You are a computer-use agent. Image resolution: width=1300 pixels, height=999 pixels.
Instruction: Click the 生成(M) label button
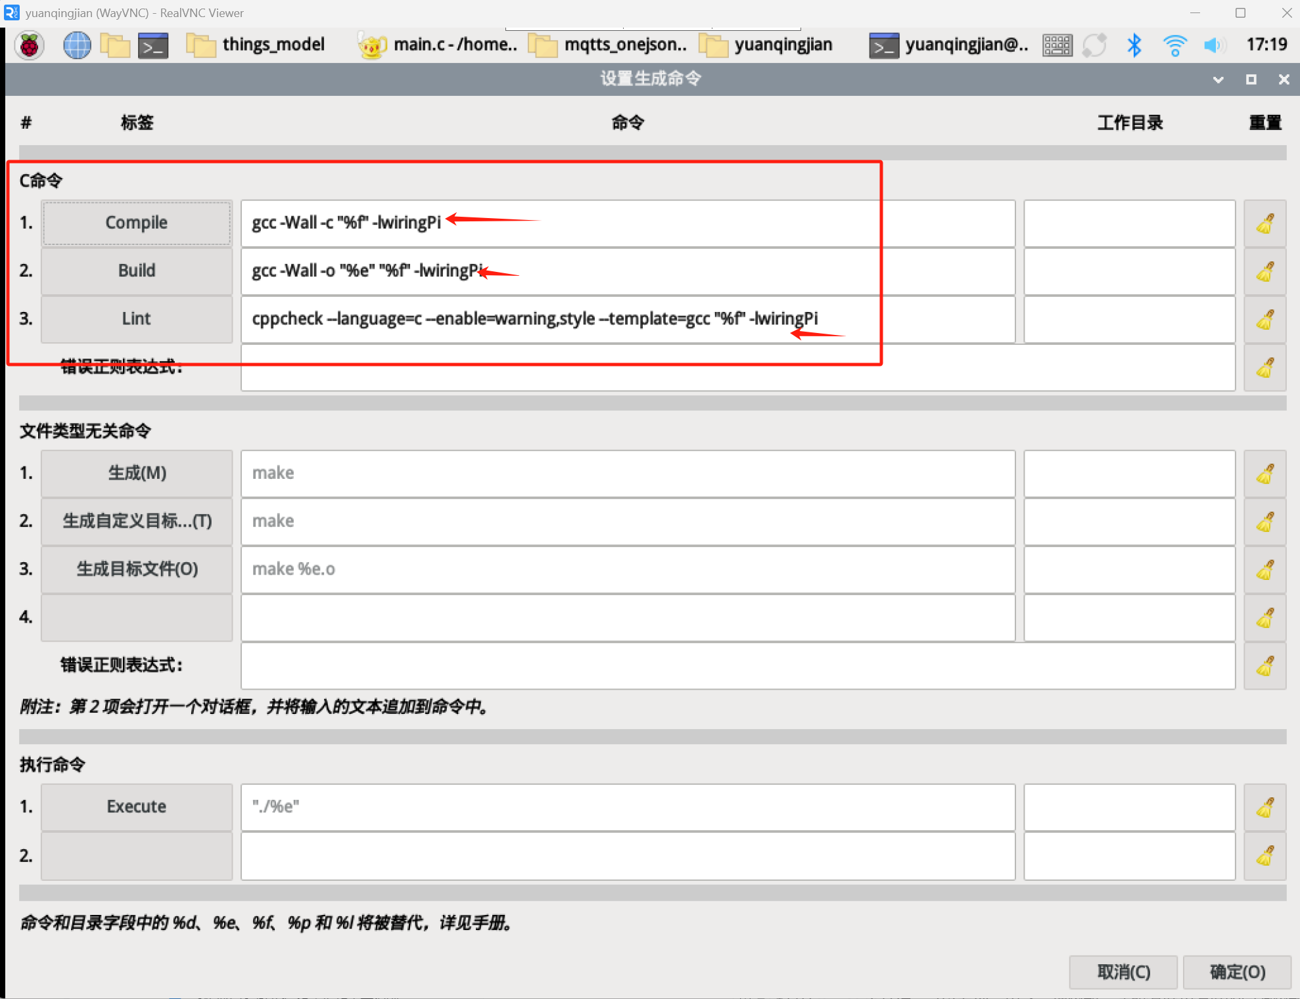tap(137, 473)
